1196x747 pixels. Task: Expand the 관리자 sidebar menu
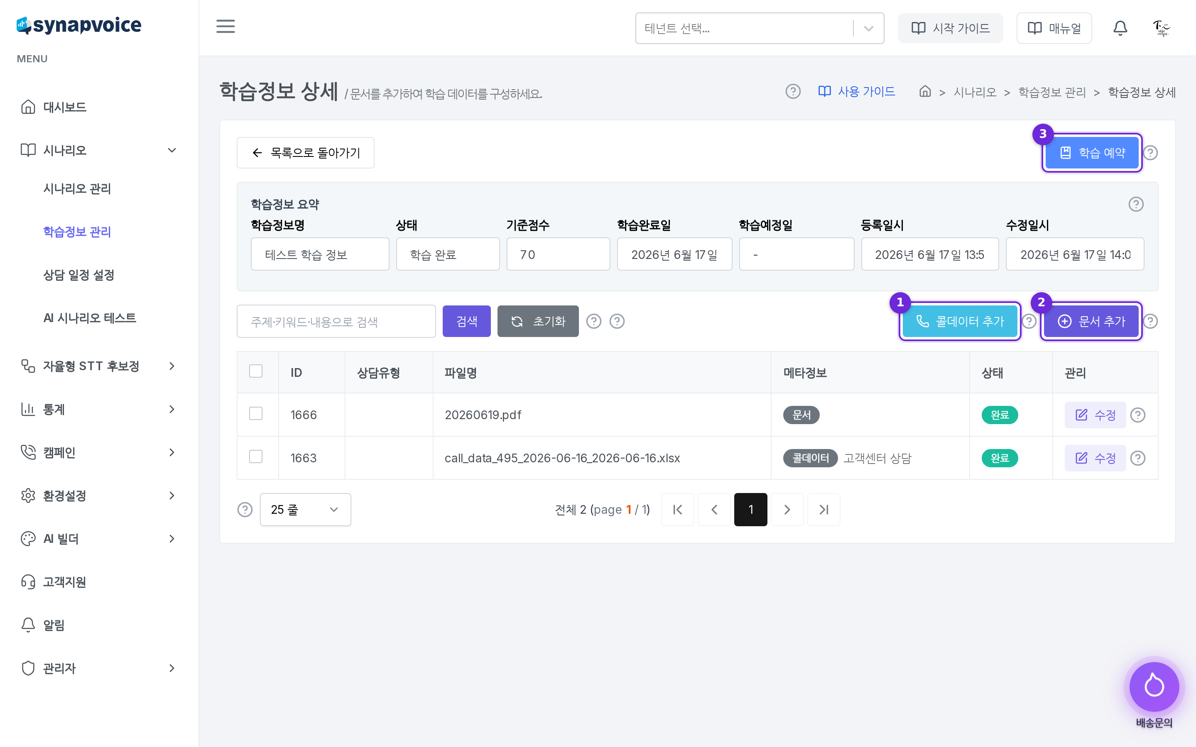[99, 668]
